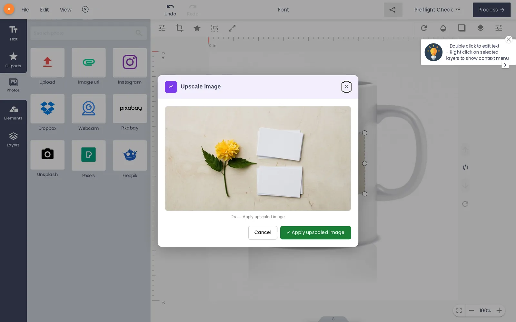Click the middle selection handle on mug

(365, 163)
